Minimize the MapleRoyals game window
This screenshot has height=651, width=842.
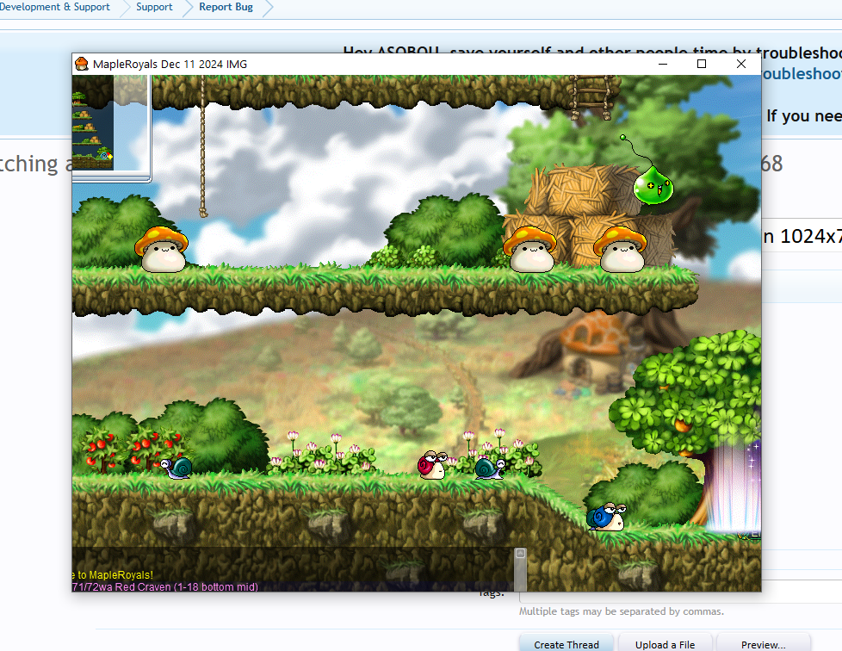coord(663,64)
